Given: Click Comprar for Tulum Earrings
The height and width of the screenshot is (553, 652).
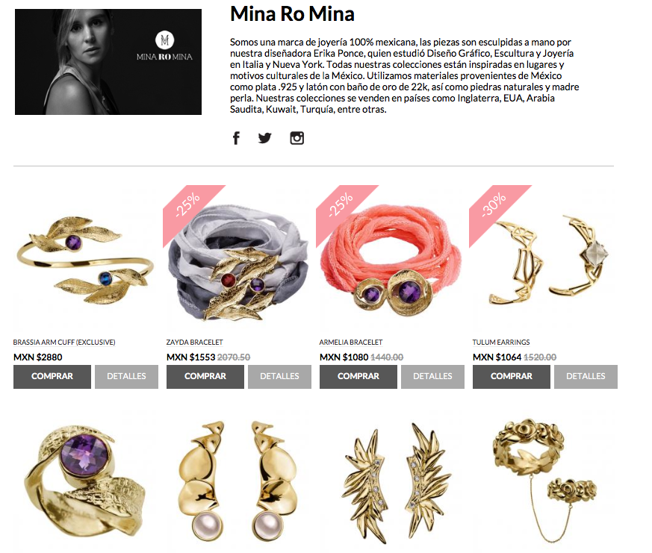Looking at the screenshot, I should [x=512, y=376].
